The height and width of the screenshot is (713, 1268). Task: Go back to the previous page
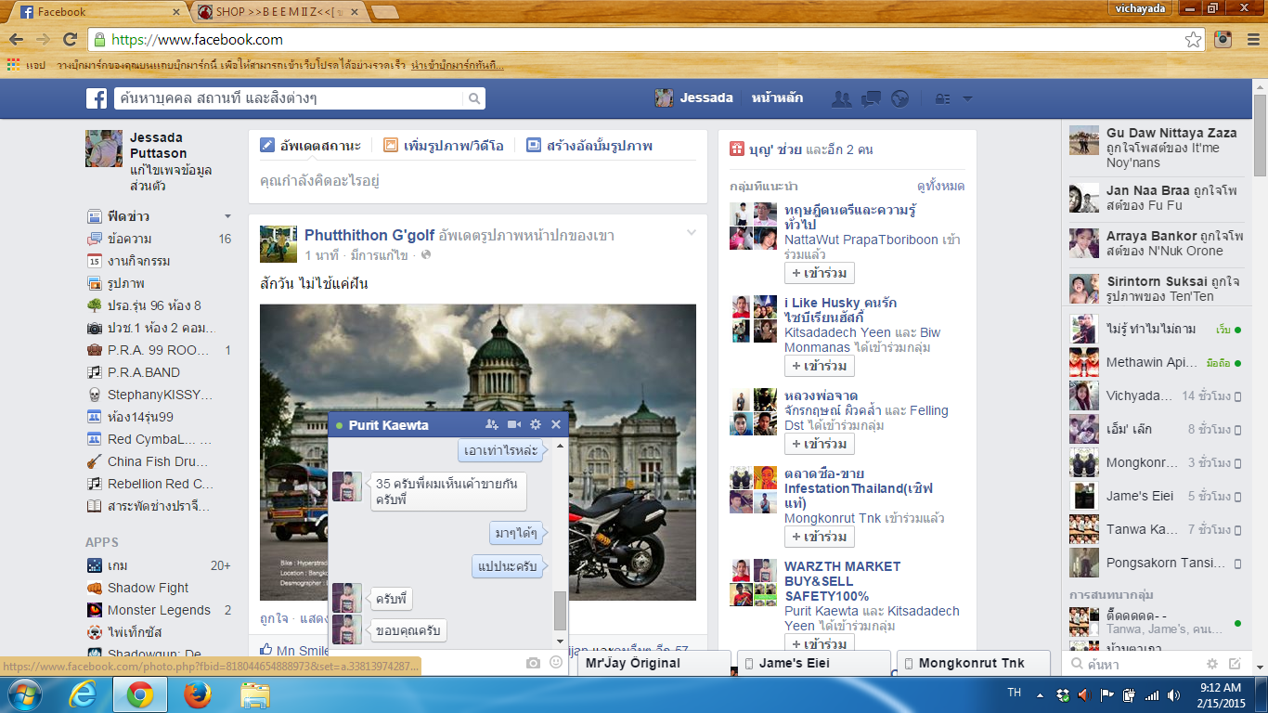click(x=16, y=39)
